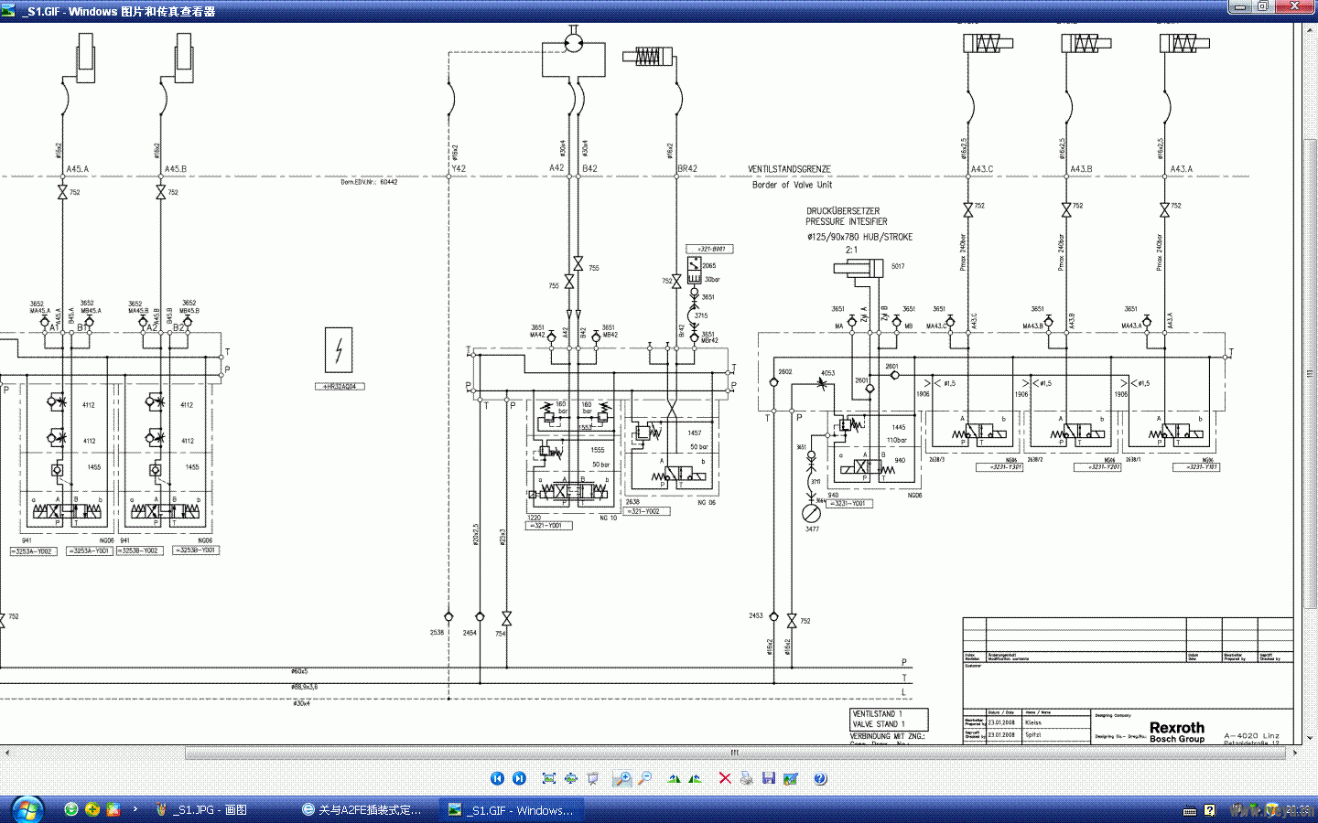Screen dimensions: 1318x823
Task: Expand the quick launch overflow chevron
Action: (x=135, y=809)
